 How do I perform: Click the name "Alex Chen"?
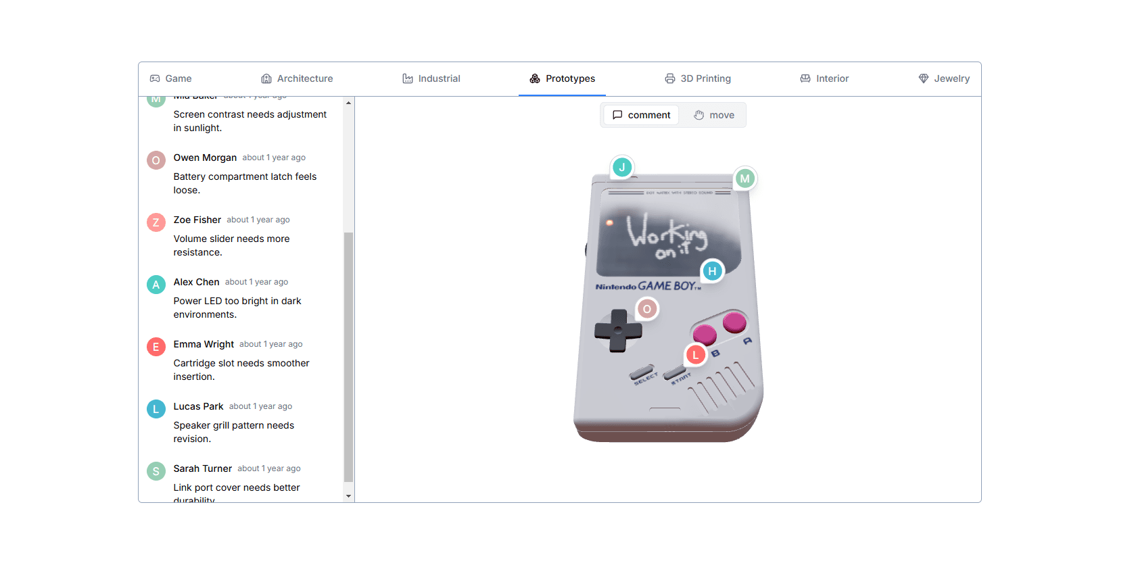(197, 282)
